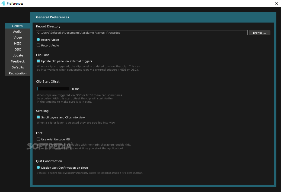
Task: Click the Record Directory section label
Action: point(48,26)
